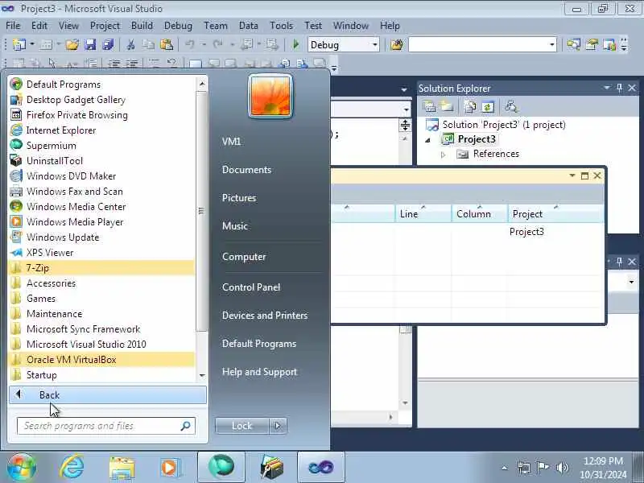The height and width of the screenshot is (483, 644).
Task: Click the New Project toolbar icon
Action: (x=19, y=44)
